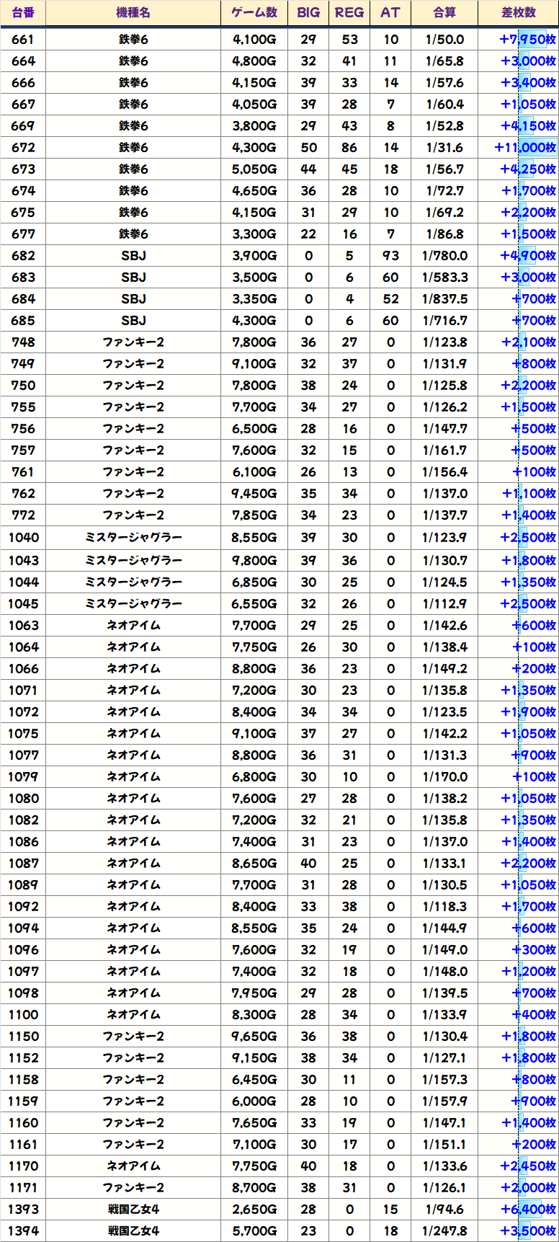Select the AT column header

tap(390, 13)
